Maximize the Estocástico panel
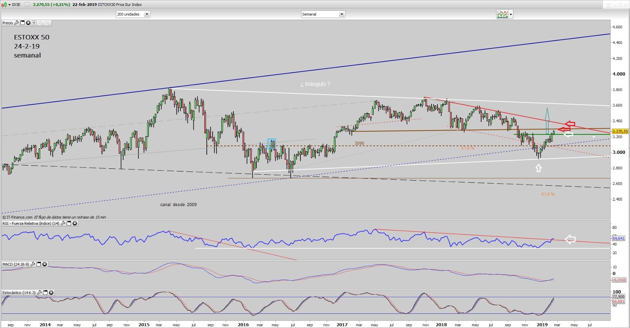The width and height of the screenshot is (630, 328). (x=45, y=293)
